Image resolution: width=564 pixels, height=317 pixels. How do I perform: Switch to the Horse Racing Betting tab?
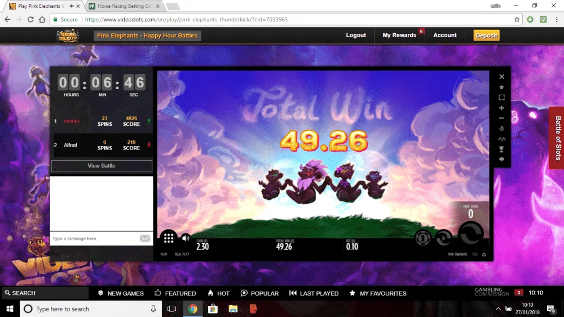[125, 6]
